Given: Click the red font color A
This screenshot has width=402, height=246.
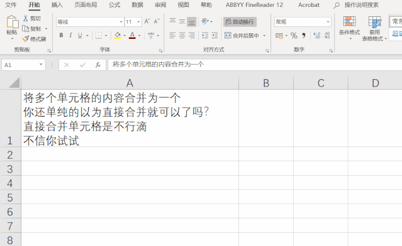Looking at the screenshot, I should click(132, 35).
